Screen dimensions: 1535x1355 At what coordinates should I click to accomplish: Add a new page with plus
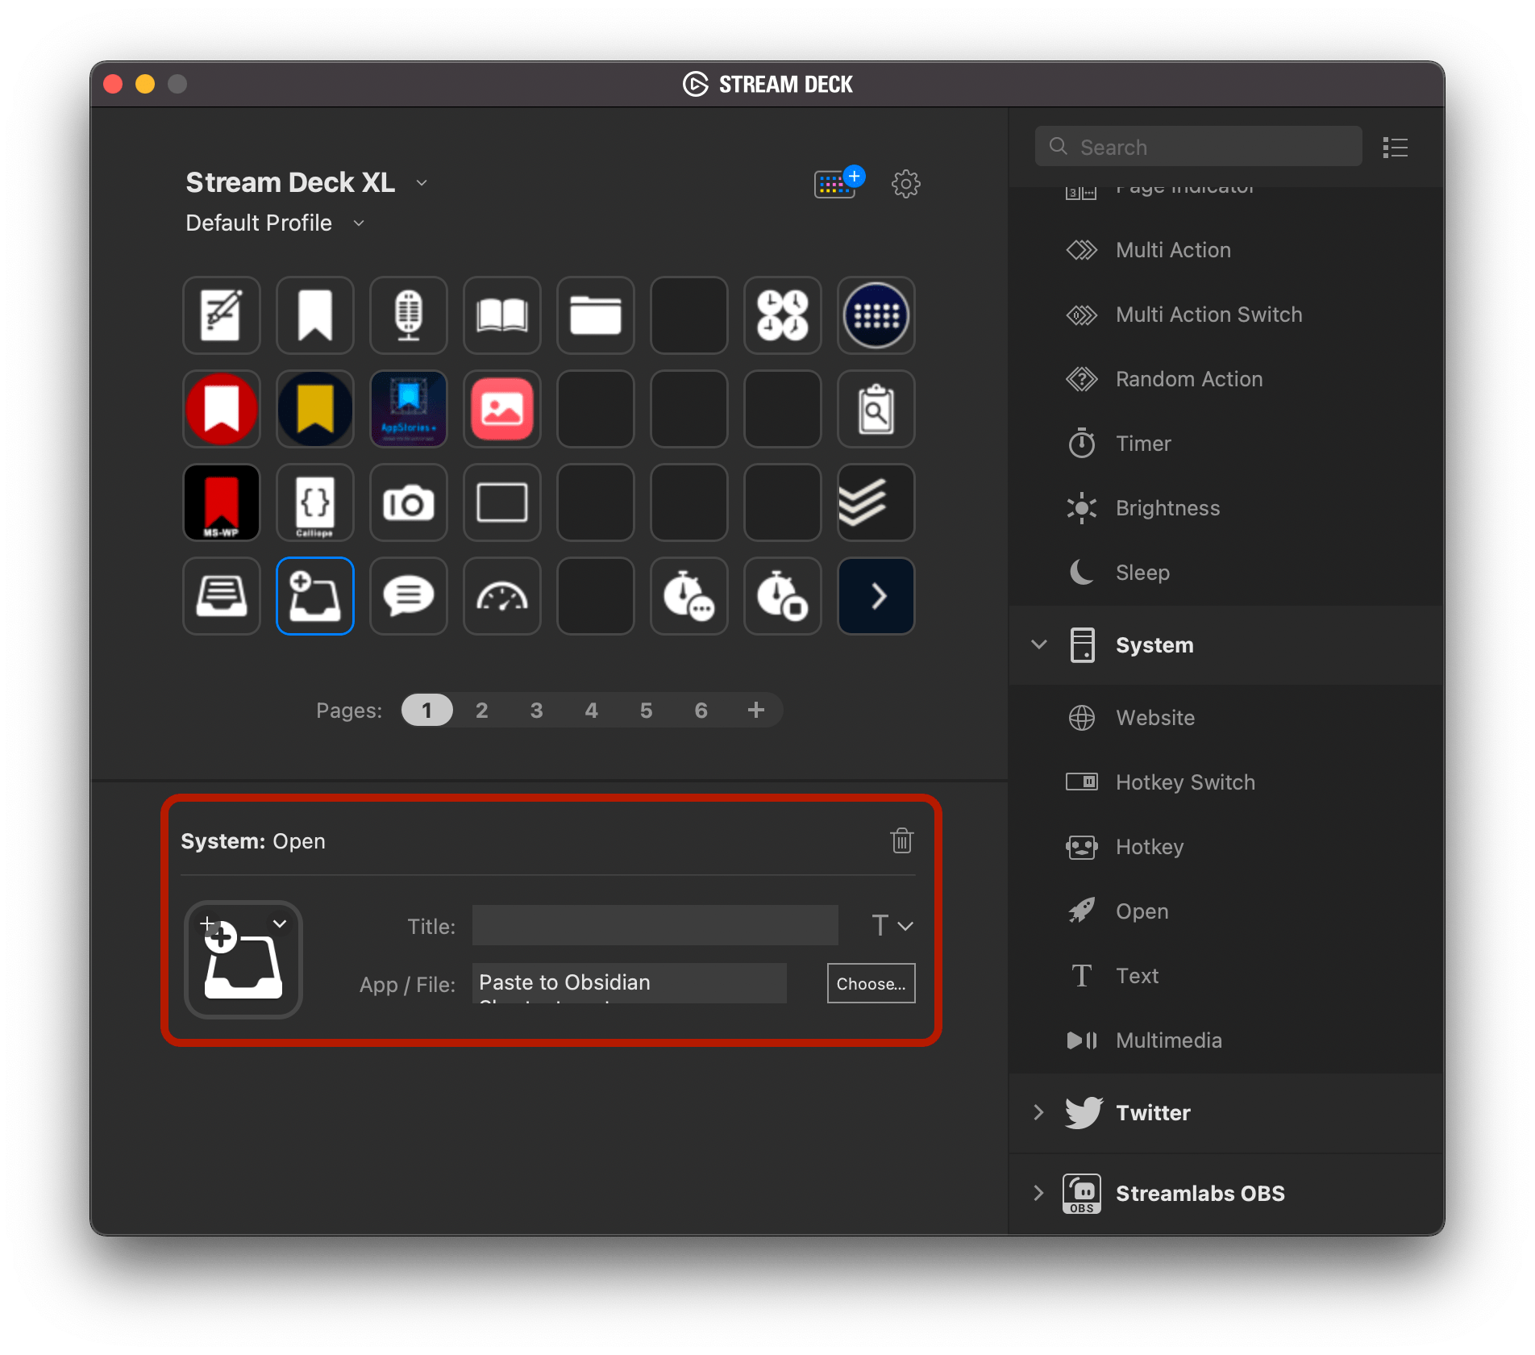coord(755,710)
